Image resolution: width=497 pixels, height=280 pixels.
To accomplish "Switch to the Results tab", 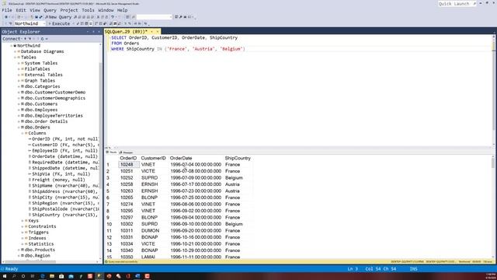I will [111, 152].
